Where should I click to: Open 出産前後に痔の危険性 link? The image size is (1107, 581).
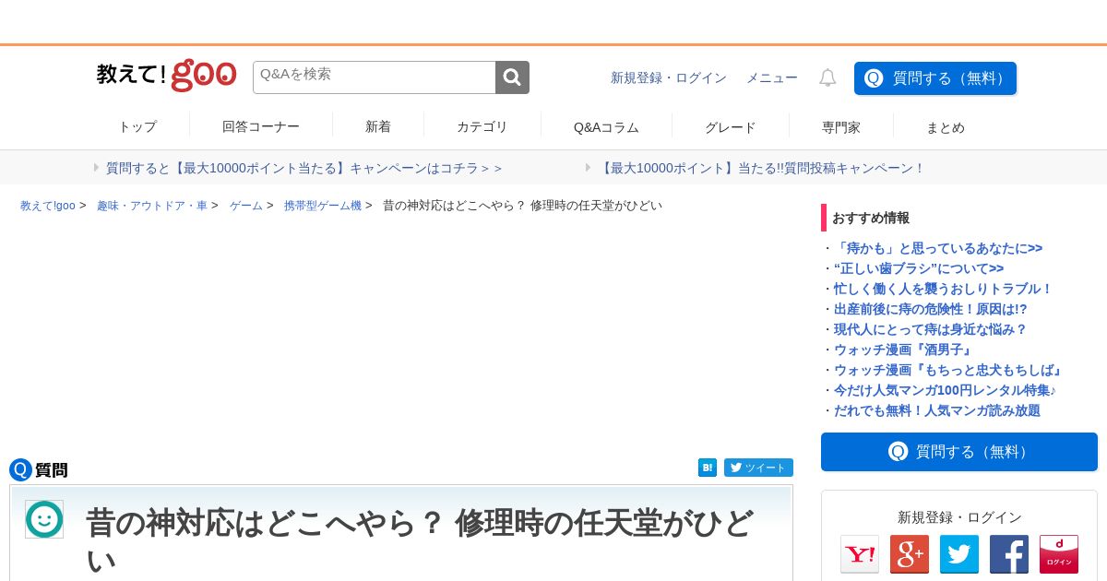(x=930, y=309)
